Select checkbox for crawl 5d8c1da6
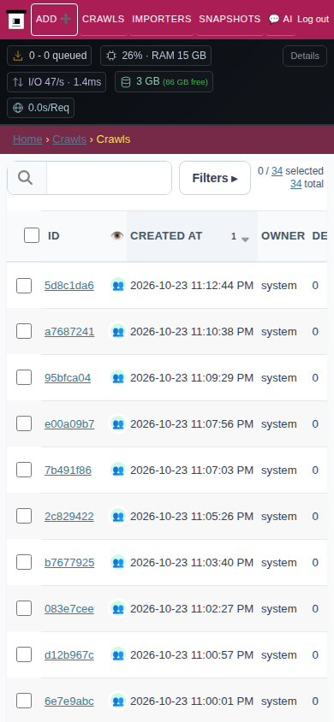 click(24, 286)
